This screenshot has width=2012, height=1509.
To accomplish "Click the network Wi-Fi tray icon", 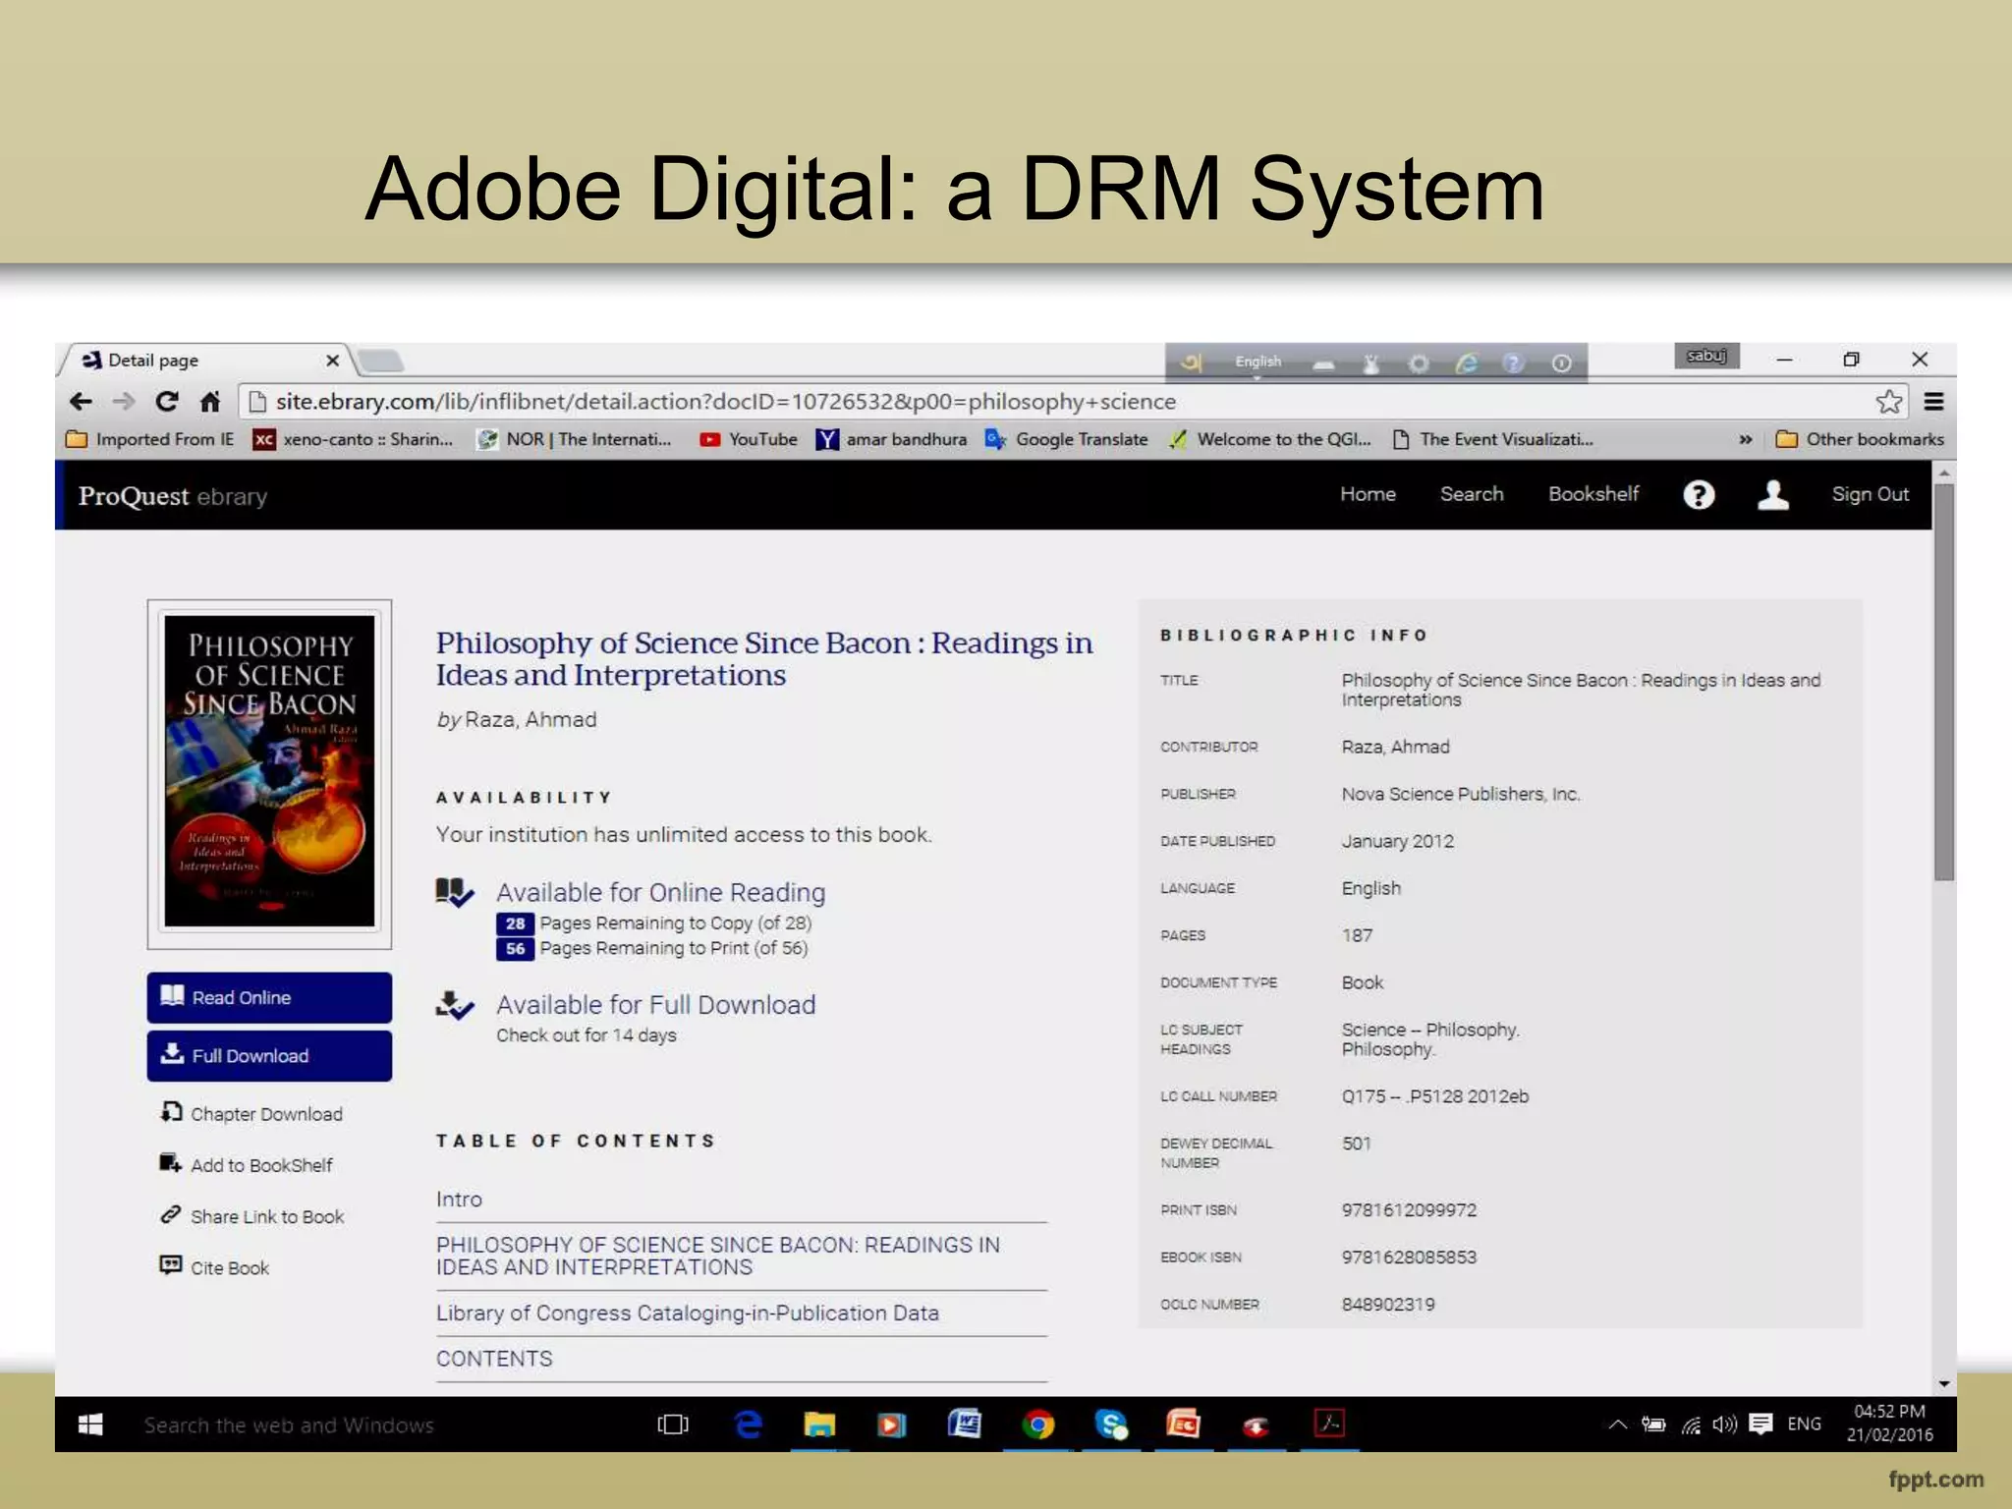I will coord(1691,1425).
